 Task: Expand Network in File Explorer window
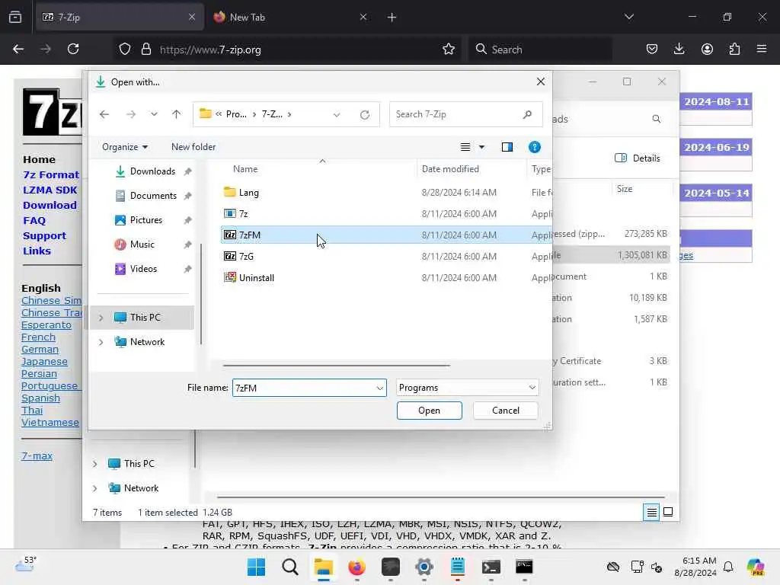[95, 488]
